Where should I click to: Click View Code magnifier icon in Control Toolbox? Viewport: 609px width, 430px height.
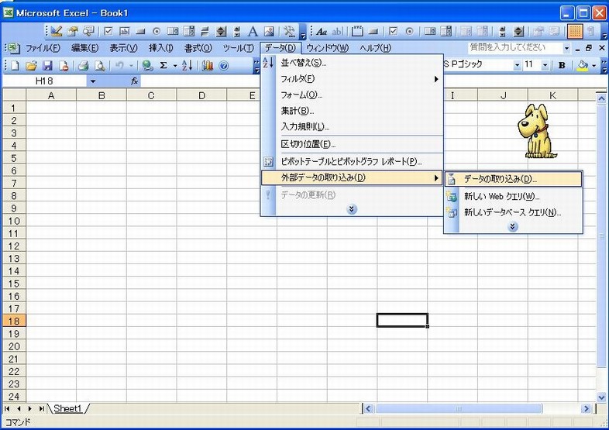[89, 31]
